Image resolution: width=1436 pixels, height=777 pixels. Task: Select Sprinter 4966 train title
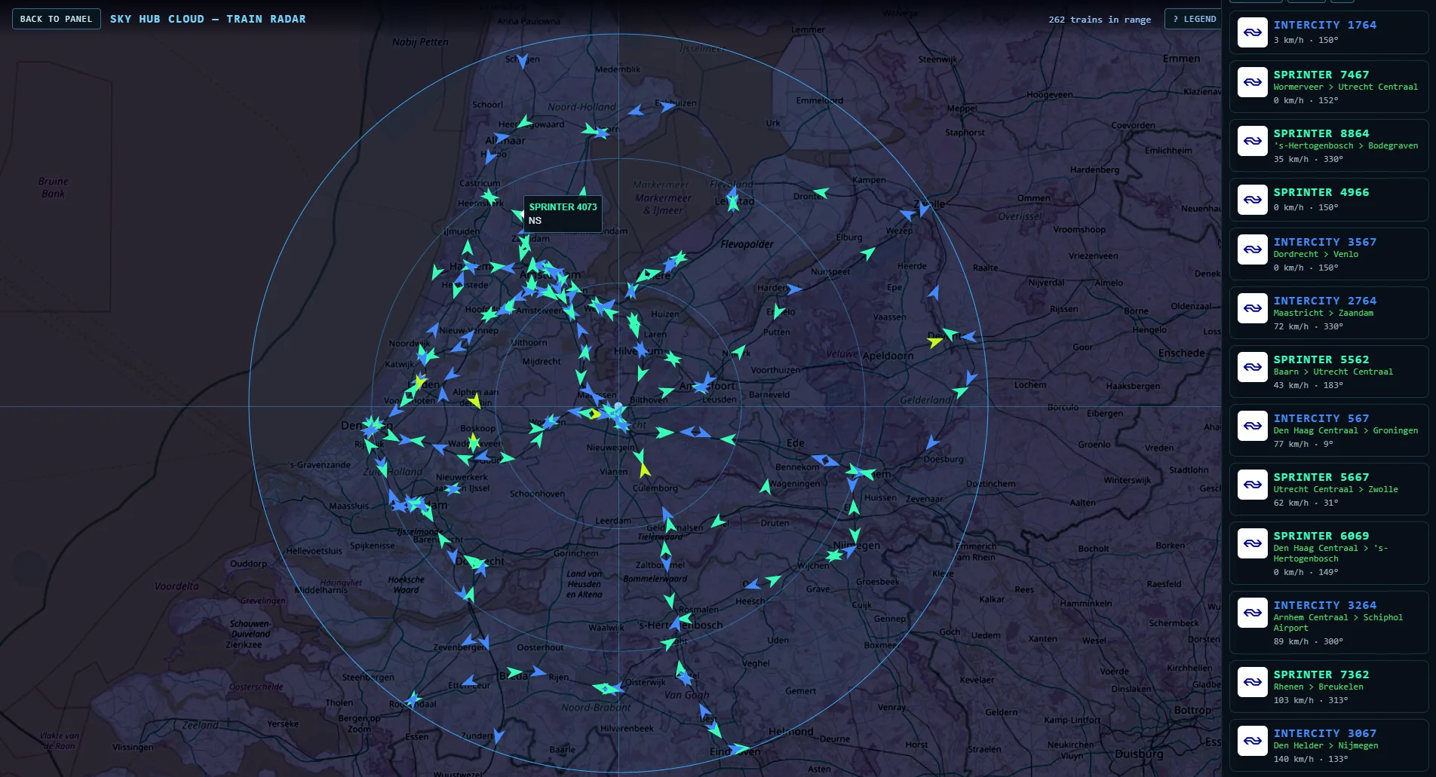pyautogui.click(x=1321, y=192)
